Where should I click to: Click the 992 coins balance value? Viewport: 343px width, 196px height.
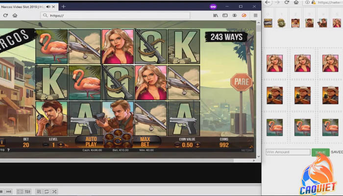point(224,145)
